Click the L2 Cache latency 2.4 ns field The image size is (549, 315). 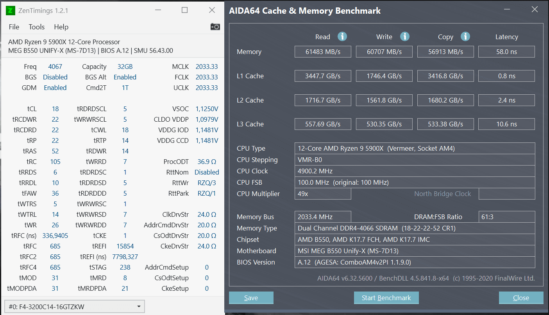click(x=506, y=100)
